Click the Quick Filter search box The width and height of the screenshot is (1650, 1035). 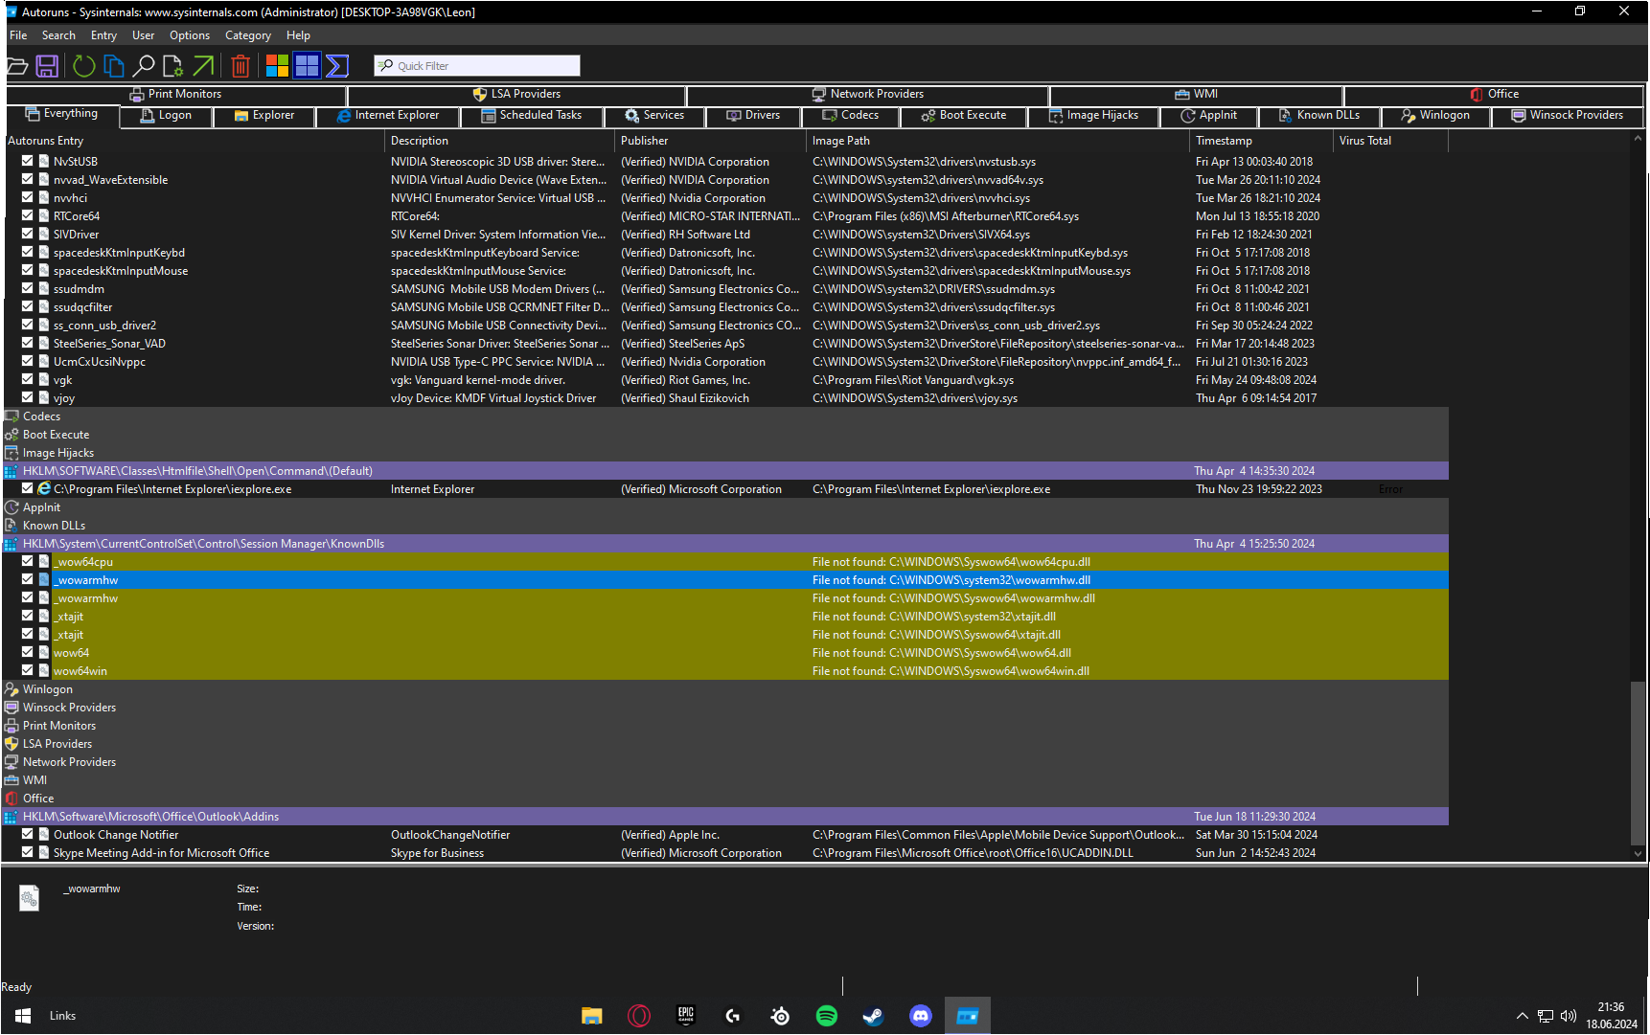pyautogui.click(x=476, y=66)
